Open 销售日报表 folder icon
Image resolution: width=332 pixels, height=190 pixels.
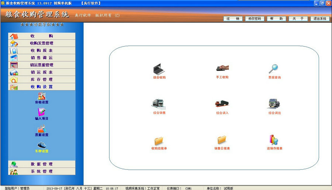[222, 140]
